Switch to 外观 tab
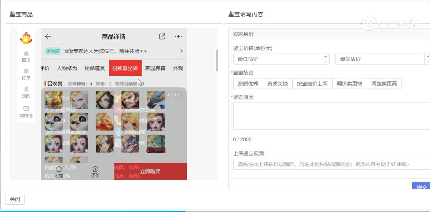The width and height of the screenshot is (430, 212). pos(178,68)
